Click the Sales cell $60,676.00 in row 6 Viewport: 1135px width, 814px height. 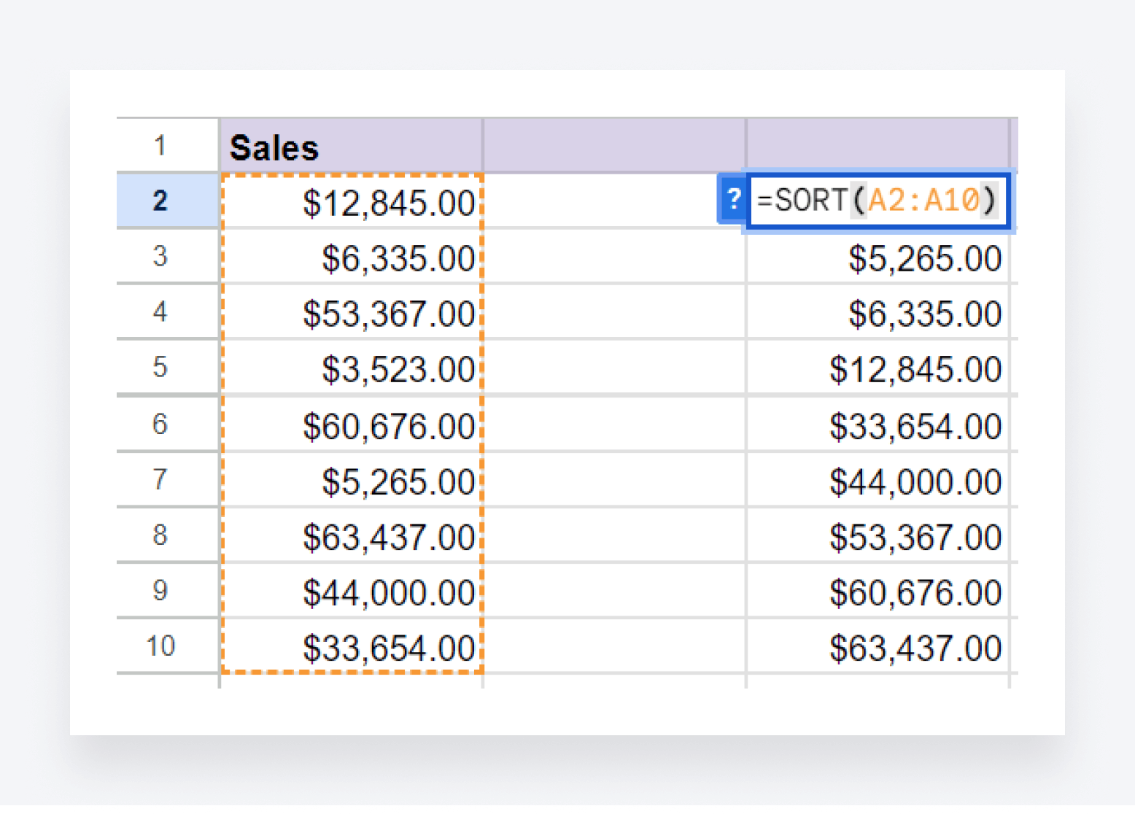tap(351, 424)
